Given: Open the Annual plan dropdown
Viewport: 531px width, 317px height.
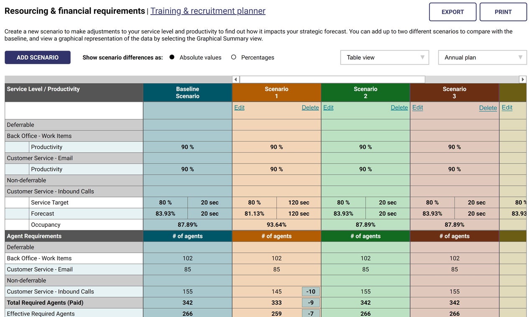Looking at the screenshot, I should click(482, 58).
